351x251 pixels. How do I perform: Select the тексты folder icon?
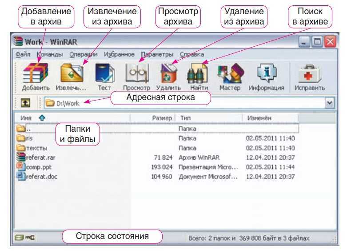point(21,147)
